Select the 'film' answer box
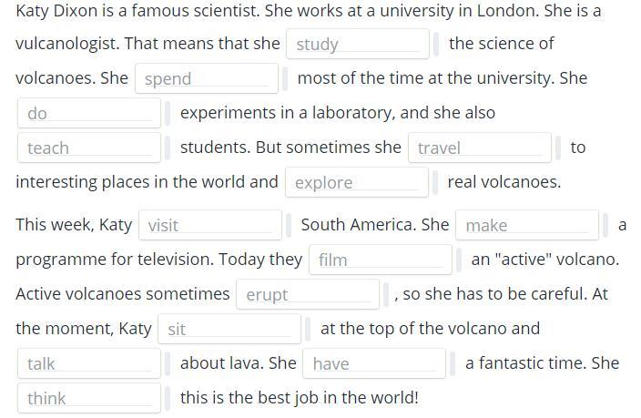This screenshot has height=418, width=641. pyautogui.click(x=381, y=260)
